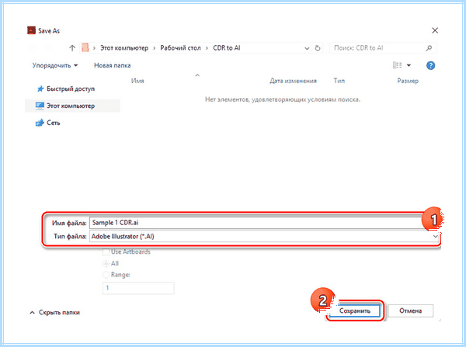Sort by Размер column header

pyautogui.click(x=408, y=81)
